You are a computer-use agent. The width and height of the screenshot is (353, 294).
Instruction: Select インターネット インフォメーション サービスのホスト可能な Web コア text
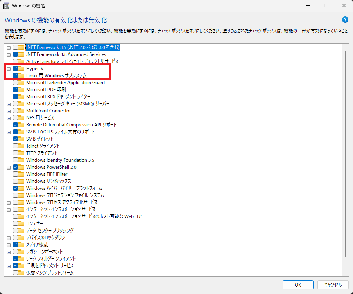(x=84, y=216)
